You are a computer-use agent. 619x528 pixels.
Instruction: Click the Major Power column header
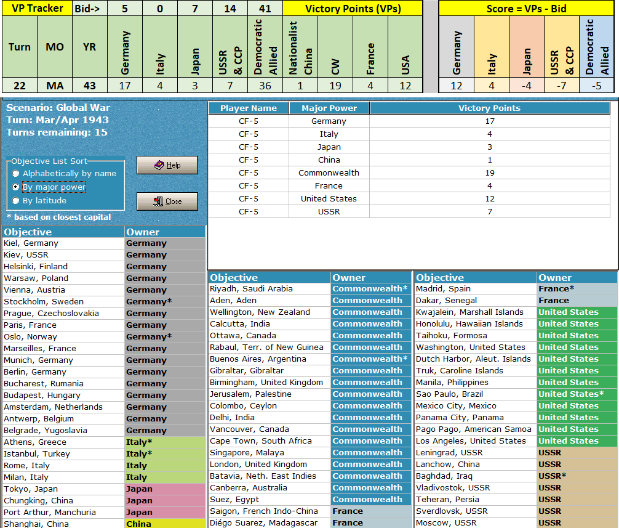[329, 108]
